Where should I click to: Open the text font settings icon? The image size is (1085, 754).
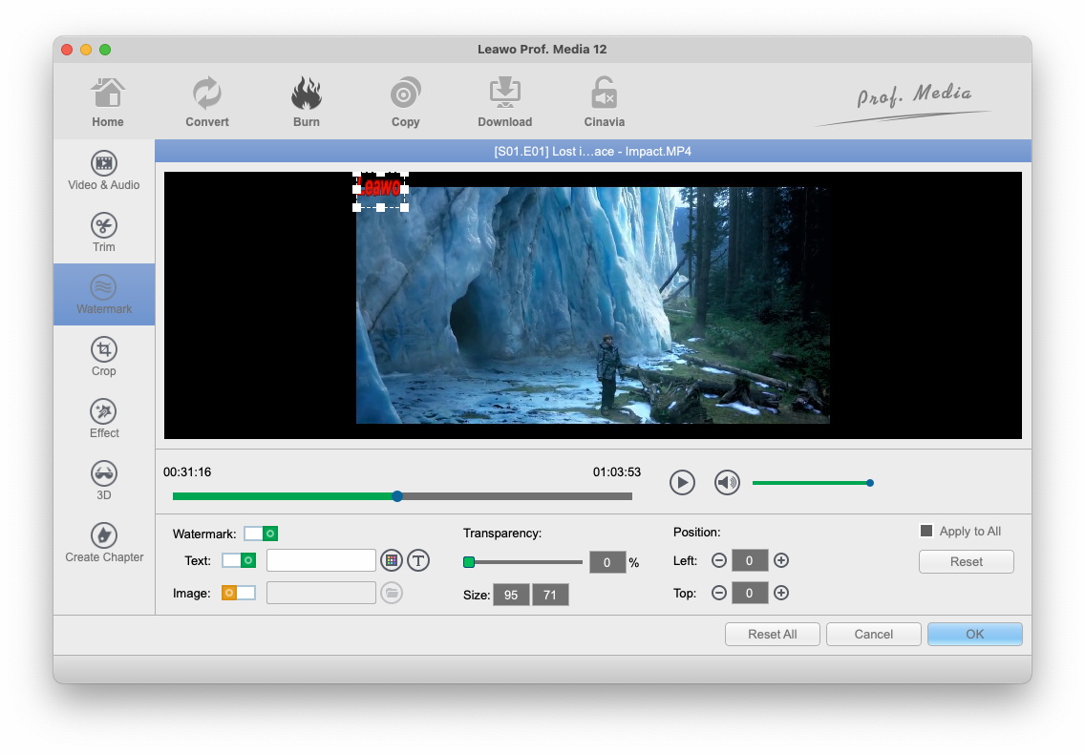point(418,560)
